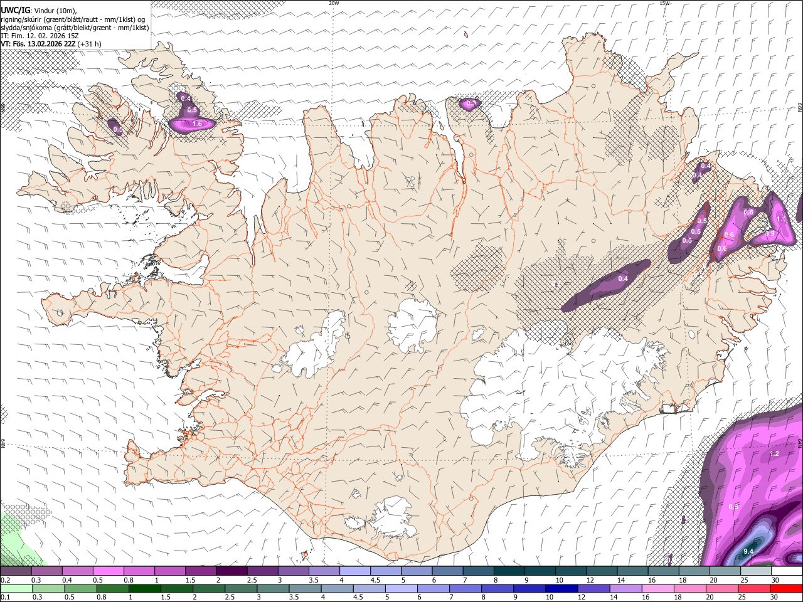The image size is (803, 602).
Task: Pick the lower-row bright red swatch labeled 30
Action: [786, 588]
